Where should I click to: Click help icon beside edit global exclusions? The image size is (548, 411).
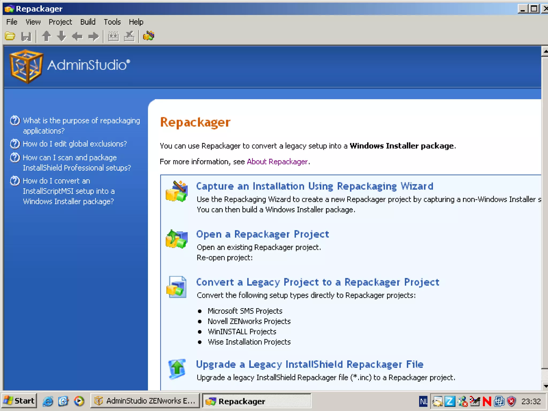point(15,144)
